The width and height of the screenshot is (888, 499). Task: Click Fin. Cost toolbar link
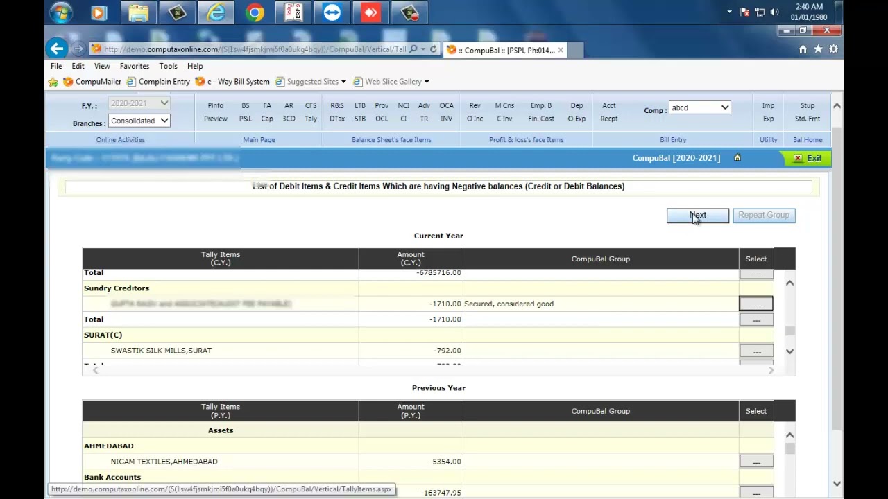click(x=541, y=119)
